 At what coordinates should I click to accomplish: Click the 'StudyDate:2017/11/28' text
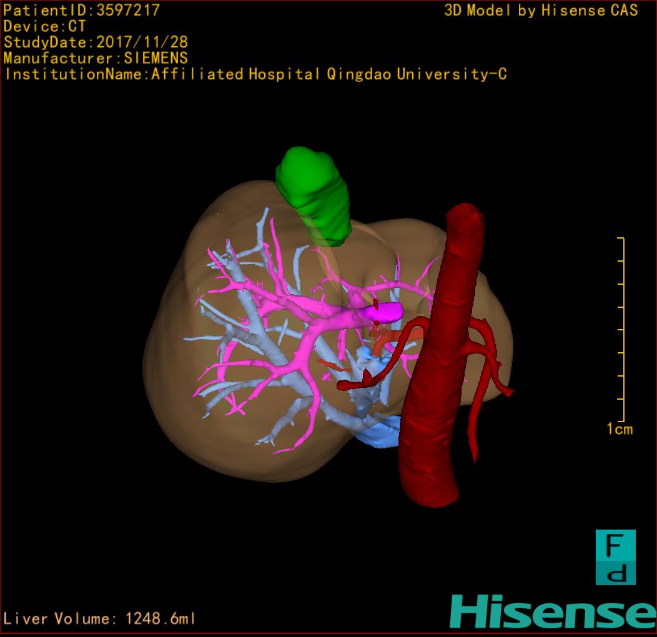(96, 42)
